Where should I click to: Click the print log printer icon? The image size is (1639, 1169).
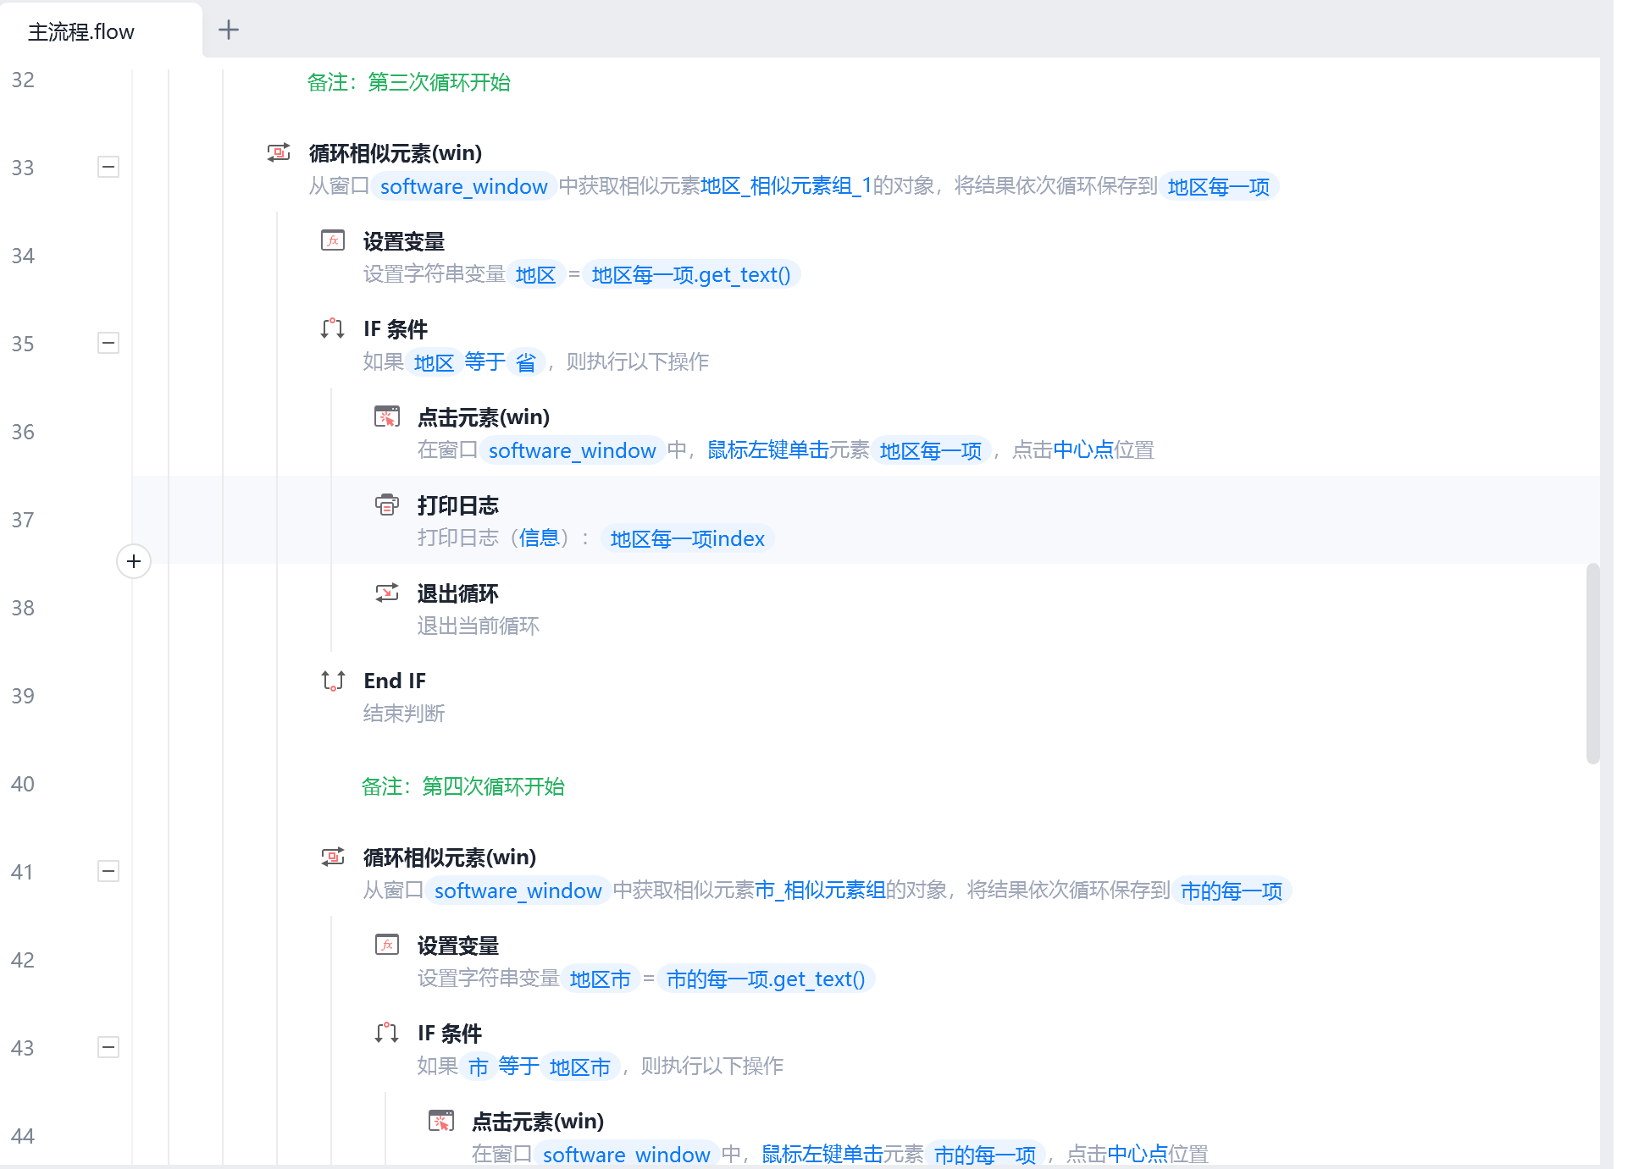(x=387, y=505)
